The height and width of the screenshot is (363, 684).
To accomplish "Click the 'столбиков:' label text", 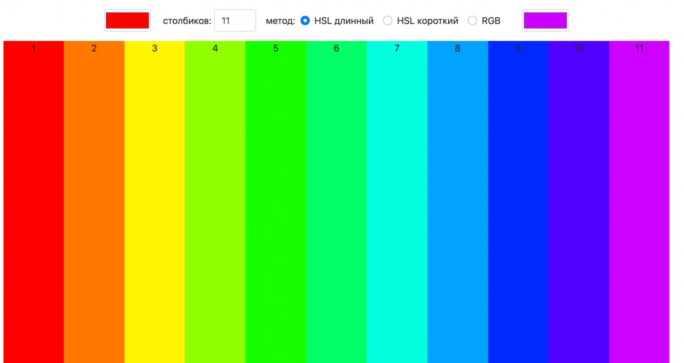I will click(187, 21).
